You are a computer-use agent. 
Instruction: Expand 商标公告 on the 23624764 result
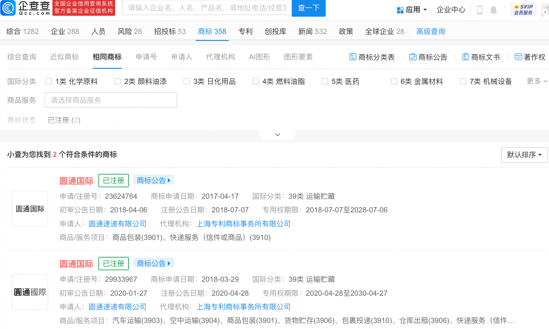tap(154, 180)
